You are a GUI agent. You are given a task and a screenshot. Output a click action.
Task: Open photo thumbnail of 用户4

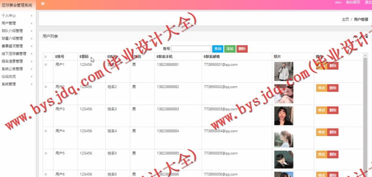(284, 138)
